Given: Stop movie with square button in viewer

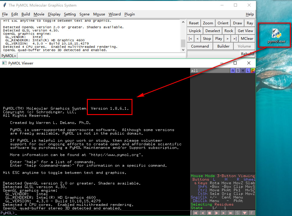Looking at the screenshot, I should (210, 213).
